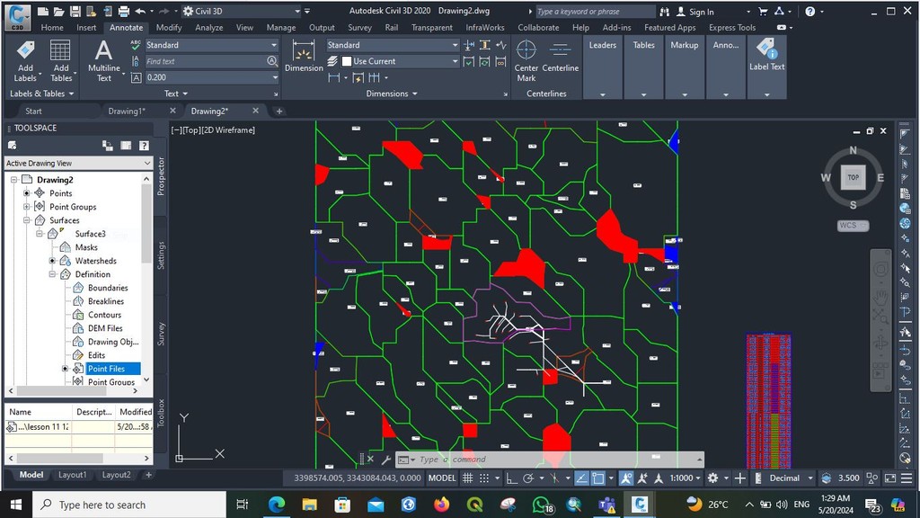Open a drawing file via folder icon
The image size is (920, 518).
coord(58,11)
